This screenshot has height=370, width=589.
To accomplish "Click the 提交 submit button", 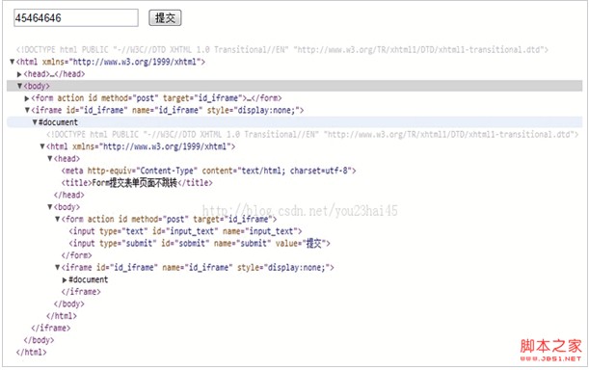I will tap(165, 17).
